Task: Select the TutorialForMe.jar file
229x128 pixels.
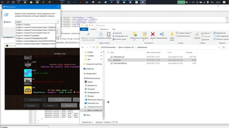Action: click(x=120, y=63)
